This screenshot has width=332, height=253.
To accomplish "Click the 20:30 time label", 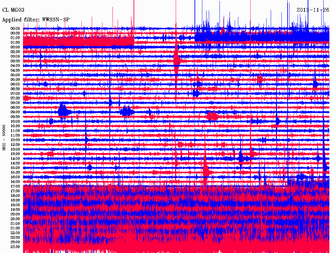I will tap(15, 219).
